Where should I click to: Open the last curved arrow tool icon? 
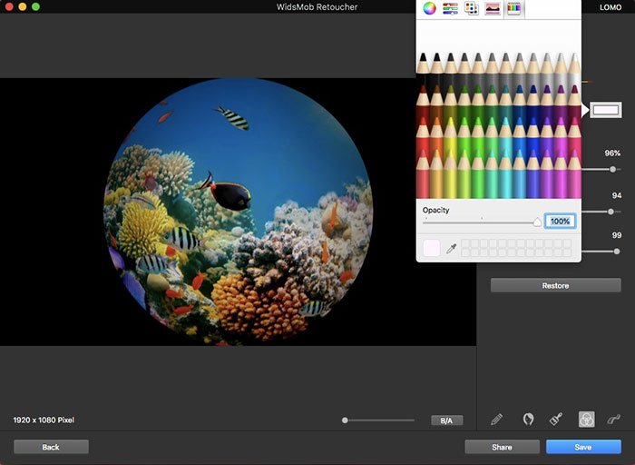coord(613,420)
